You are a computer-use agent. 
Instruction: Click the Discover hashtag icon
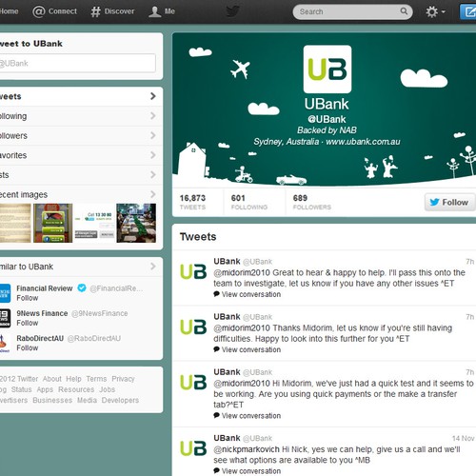tap(95, 11)
